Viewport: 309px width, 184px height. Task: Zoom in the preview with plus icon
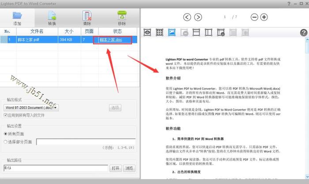(x=264, y=17)
